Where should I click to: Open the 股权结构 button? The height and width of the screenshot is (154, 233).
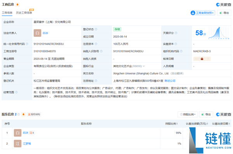pos(34,114)
